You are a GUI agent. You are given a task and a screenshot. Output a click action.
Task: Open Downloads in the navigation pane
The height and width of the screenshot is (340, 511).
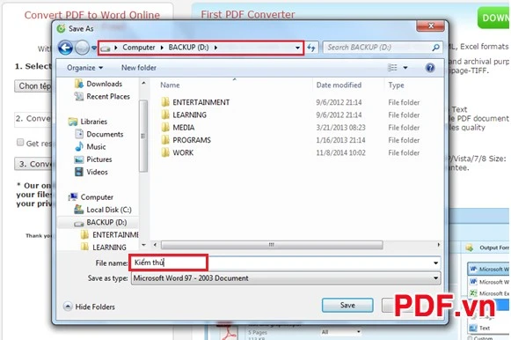pyautogui.click(x=99, y=84)
